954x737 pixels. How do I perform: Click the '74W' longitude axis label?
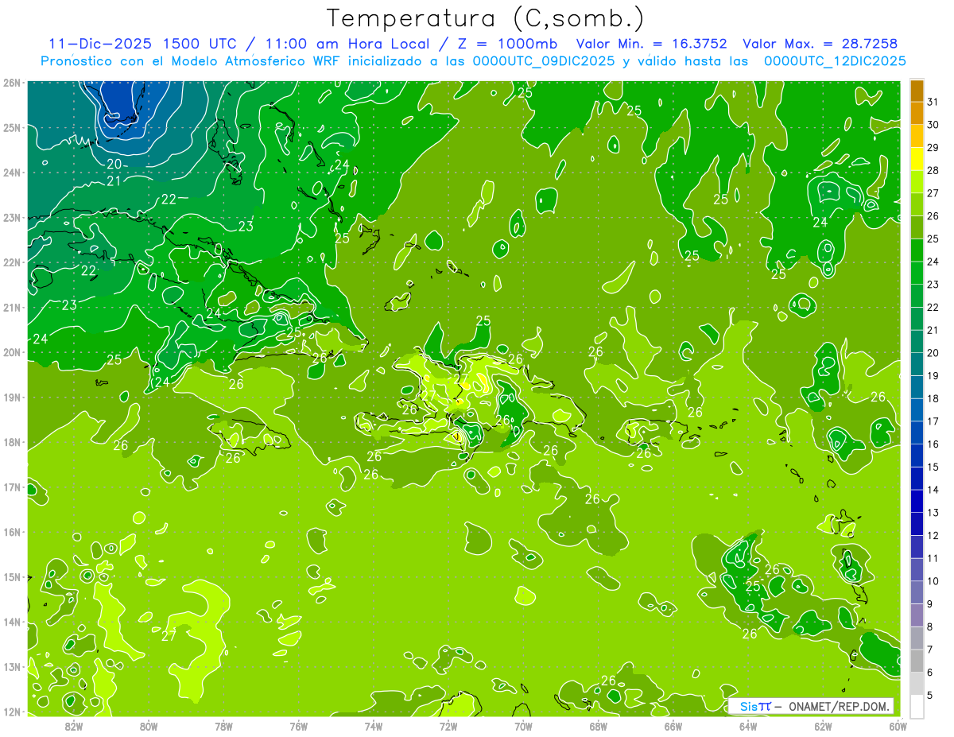point(373,726)
